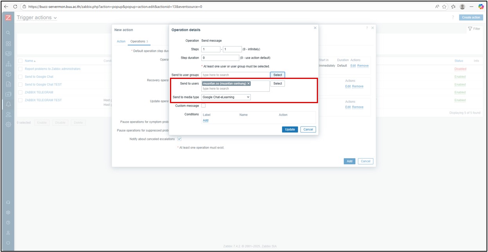Tick the checkbox for ZABBIX TELEGRAM action
Viewport: 488px width, 252px height.
click(20, 92)
